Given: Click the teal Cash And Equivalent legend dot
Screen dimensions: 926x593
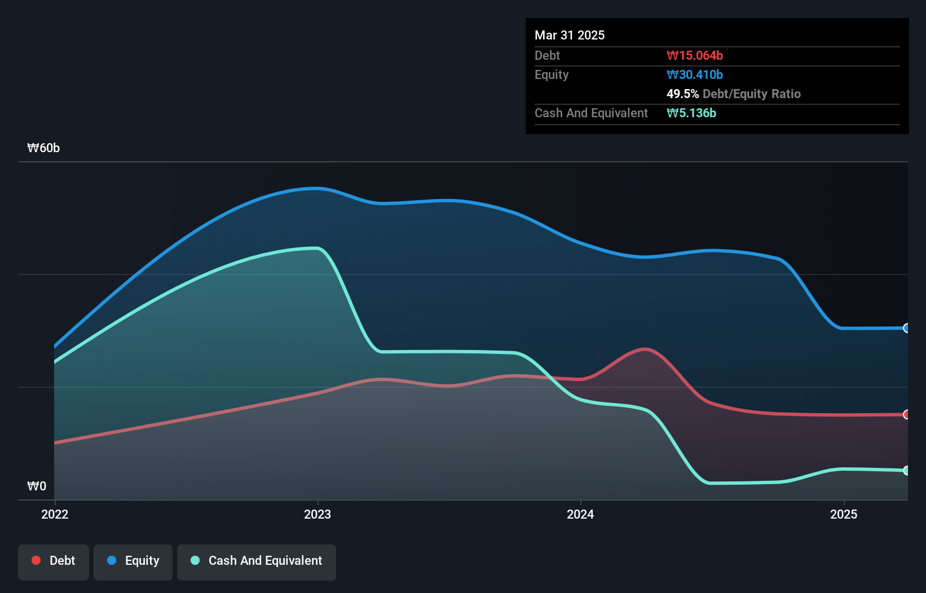Looking at the screenshot, I should pyautogui.click(x=195, y=561).
